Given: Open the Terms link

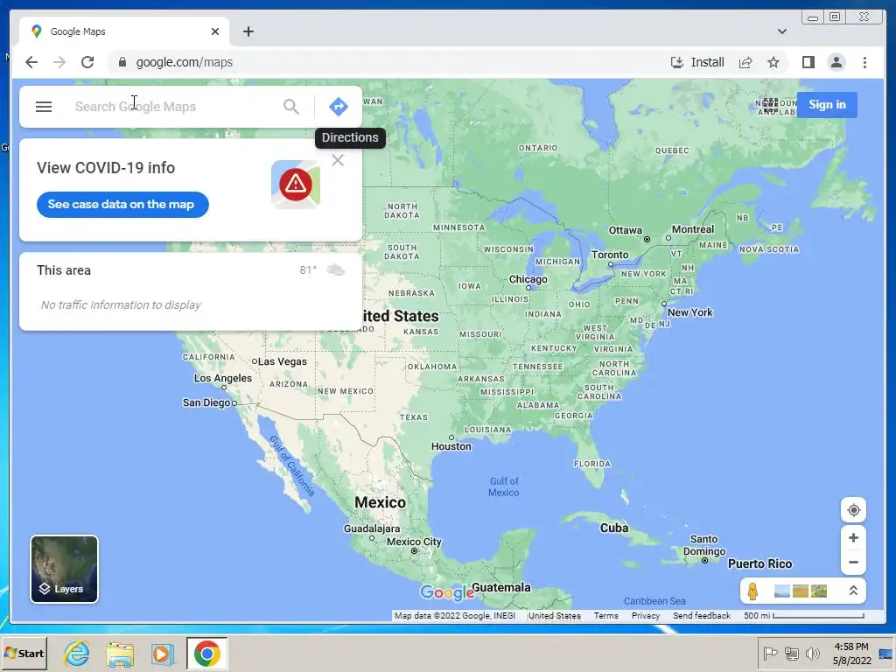Looking at the screenshot, I should pyautogui.click(x=605, y=615).
